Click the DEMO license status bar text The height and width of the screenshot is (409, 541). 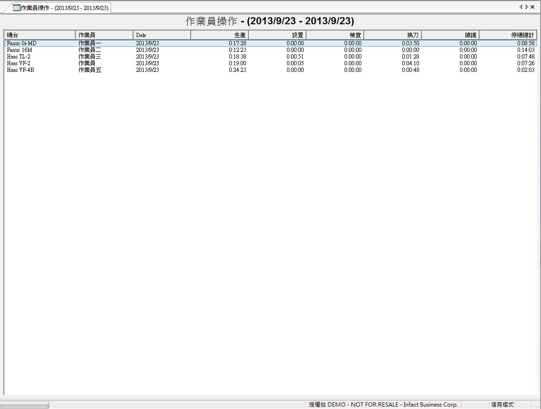(x=383, y=405)
